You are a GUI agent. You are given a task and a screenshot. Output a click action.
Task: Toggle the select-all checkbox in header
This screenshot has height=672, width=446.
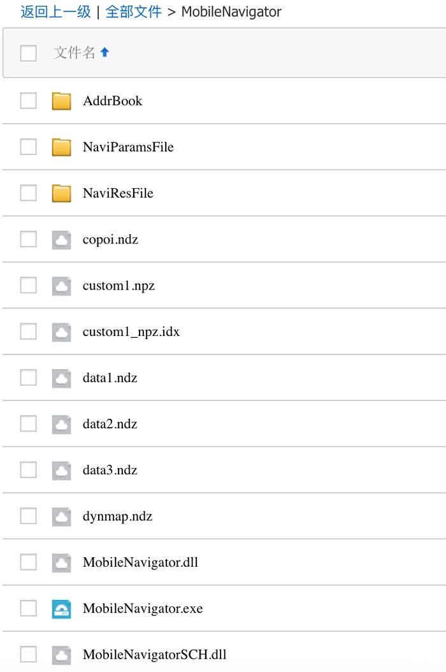pos(28,53)
